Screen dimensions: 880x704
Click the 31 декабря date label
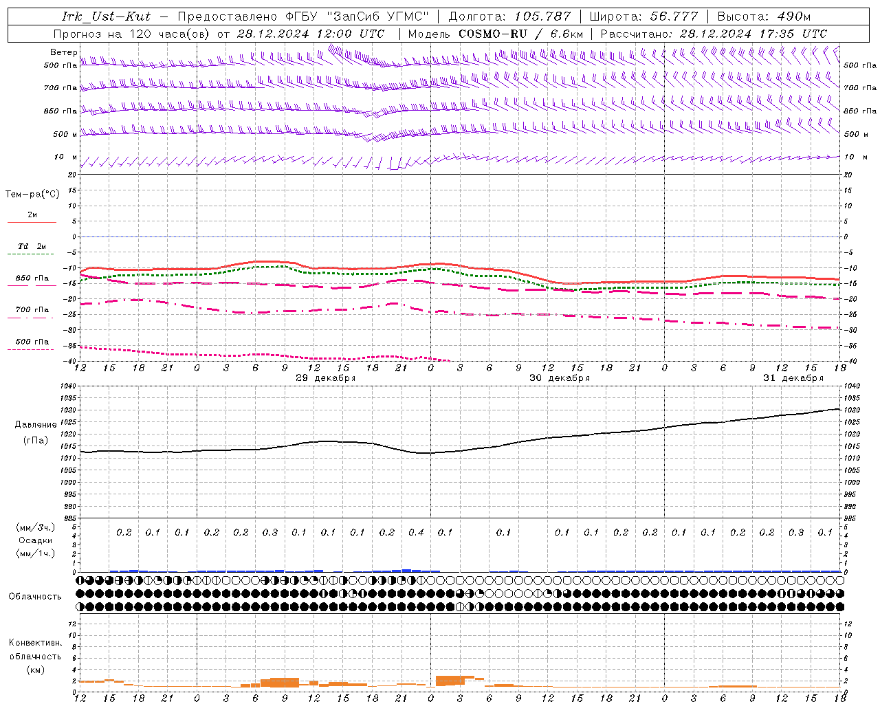click(793, 378)
